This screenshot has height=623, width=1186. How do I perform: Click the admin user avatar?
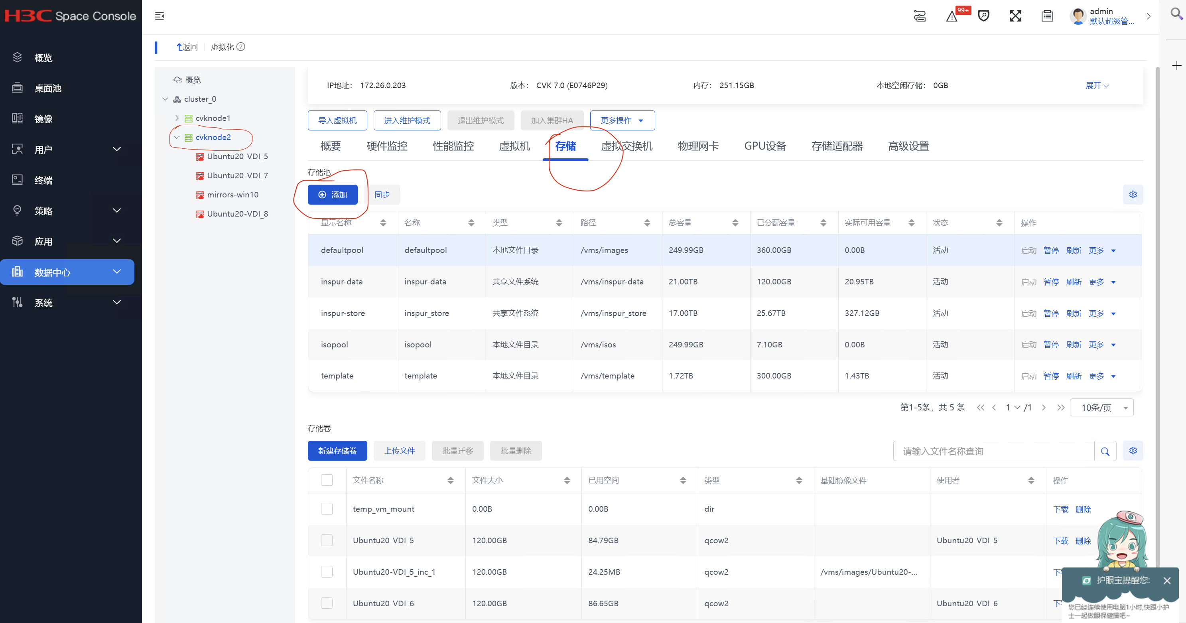[x=1078, y=16]
